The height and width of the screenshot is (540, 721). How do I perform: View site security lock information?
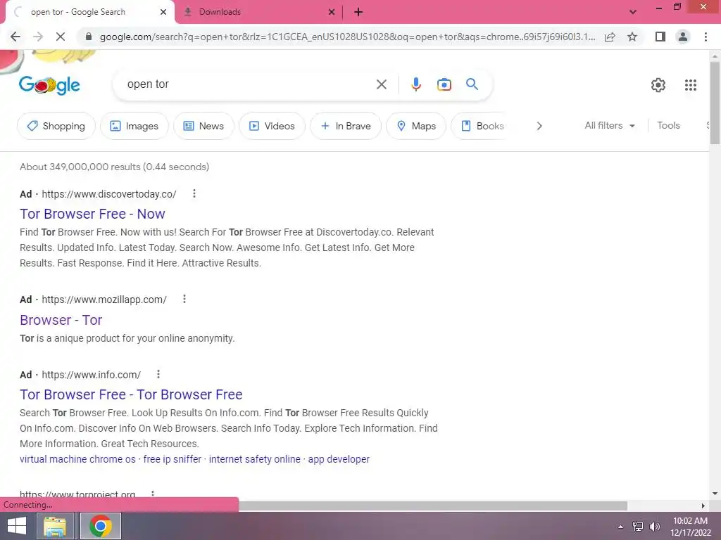click(x=89, y=37)
